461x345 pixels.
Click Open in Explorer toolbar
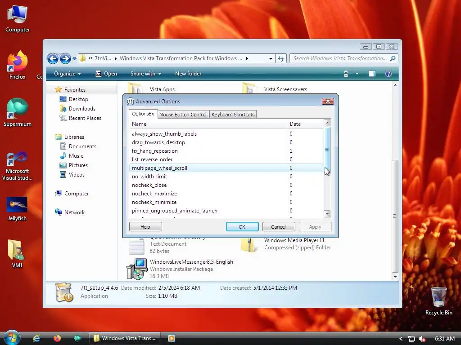click(106, 74)
